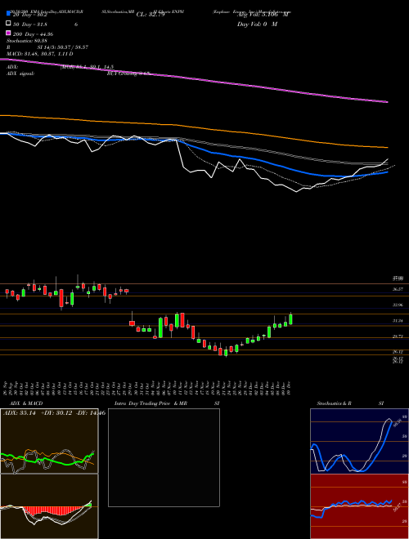Select the 'CL: 32.19' closing price text
This screenshot has height=539, width=409.
151,15
